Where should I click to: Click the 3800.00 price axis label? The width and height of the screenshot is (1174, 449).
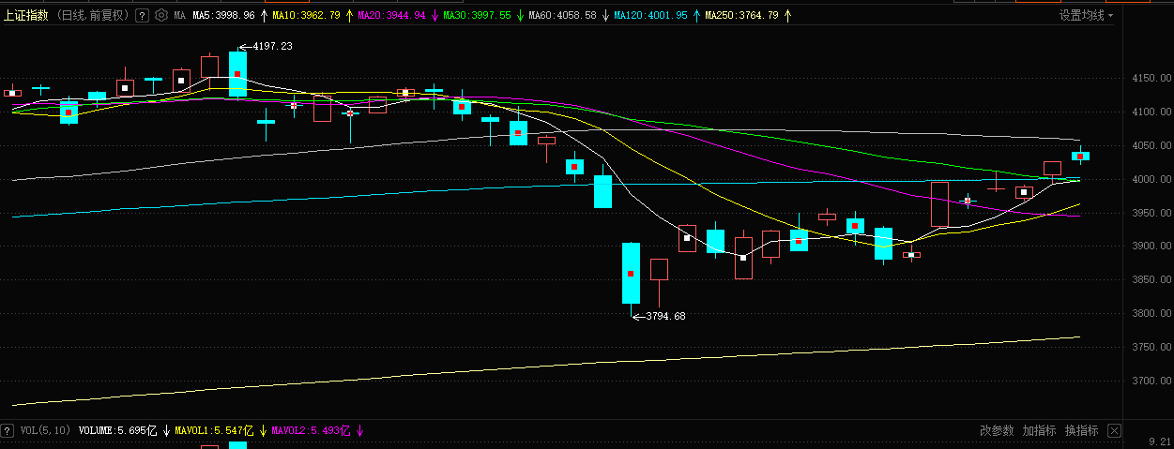pos(1150,314)
